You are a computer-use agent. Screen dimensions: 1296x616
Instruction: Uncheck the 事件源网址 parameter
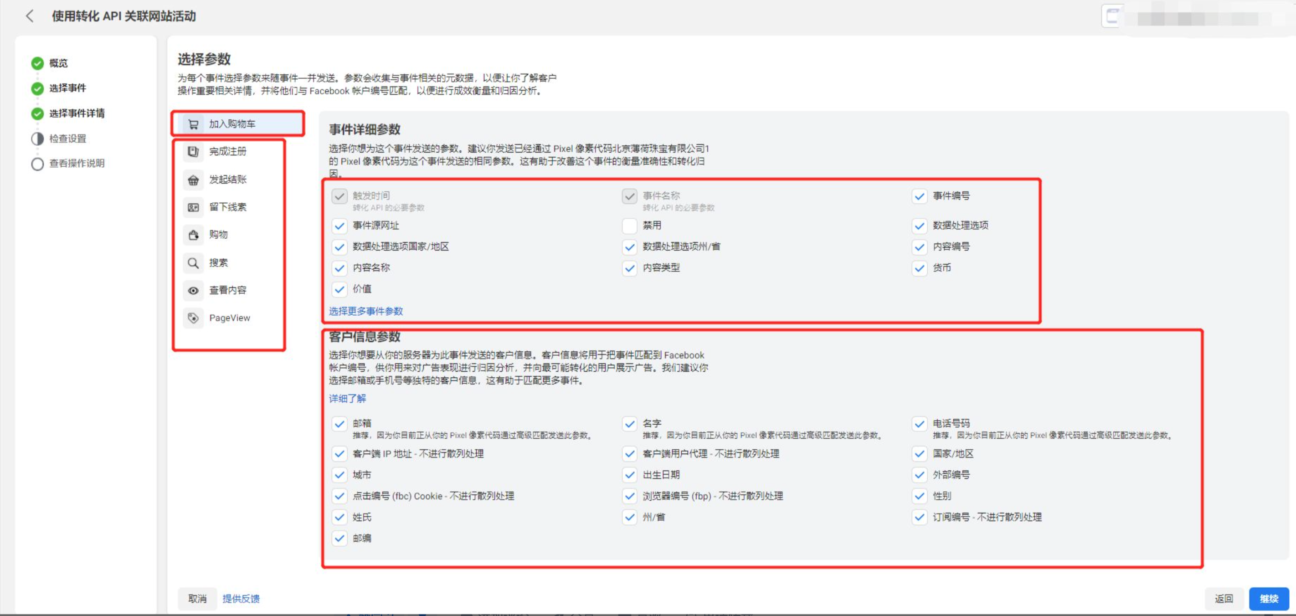[x=339, y=226]
